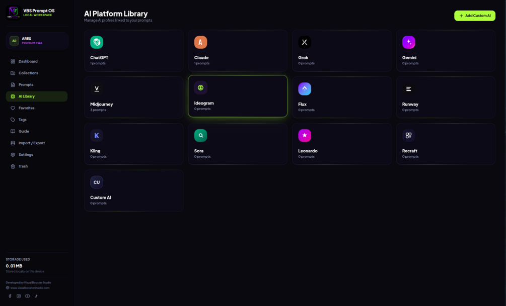
Task: Click the '3 prompts' Midjourney count
Action: [98, 110]
